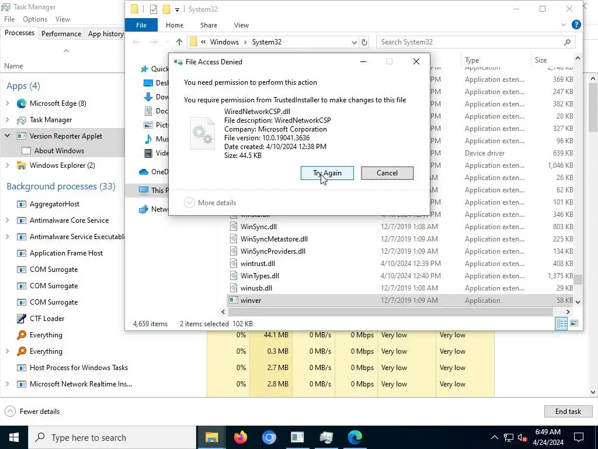Click the Up arrow in Explorer navigation

click(179, 42)
